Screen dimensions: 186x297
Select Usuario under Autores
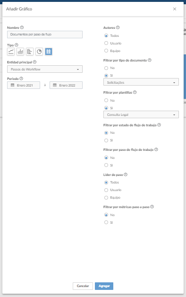point(106,43)
